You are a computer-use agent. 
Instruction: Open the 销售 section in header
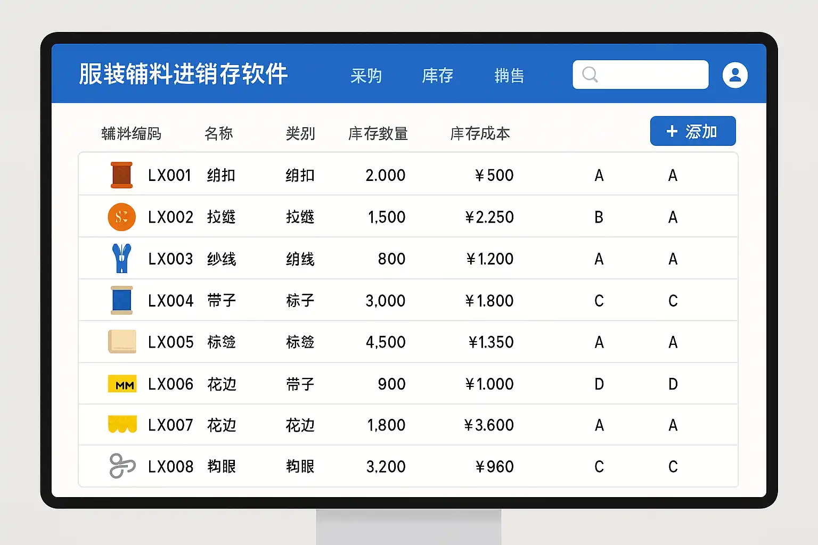(509, 76)
